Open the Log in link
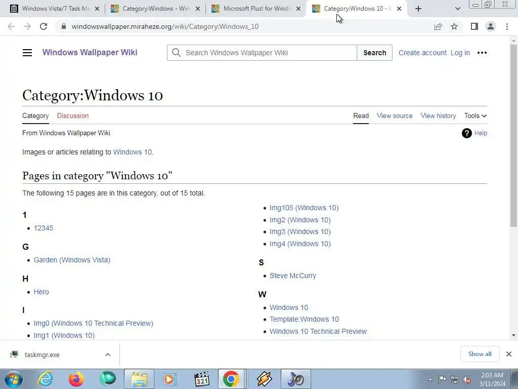 [460, 53]
